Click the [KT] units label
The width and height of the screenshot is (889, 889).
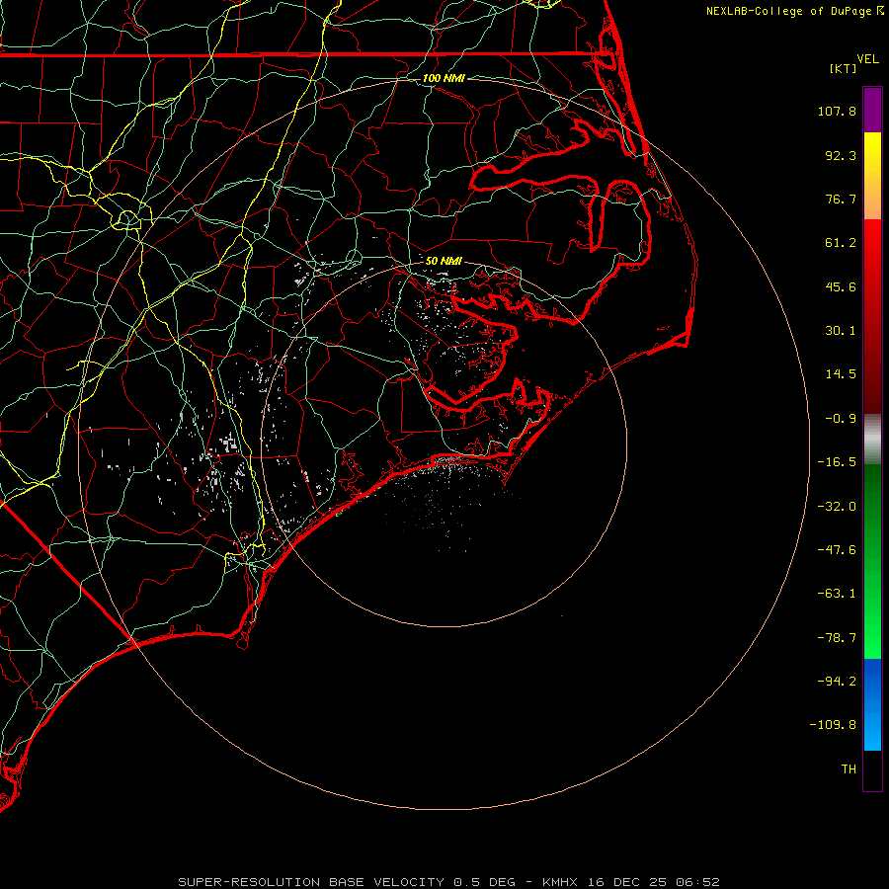[x=843, y=68]
